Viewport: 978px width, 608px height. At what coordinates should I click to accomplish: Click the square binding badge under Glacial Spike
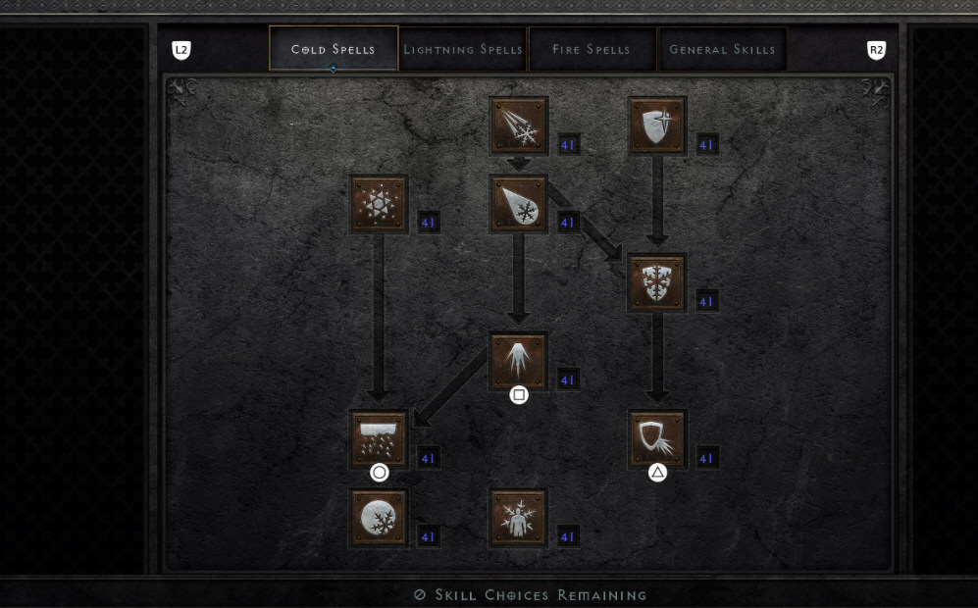coord(519,395)
